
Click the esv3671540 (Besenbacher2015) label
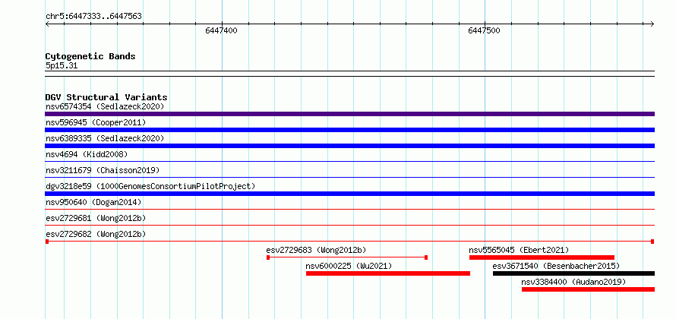coord(556,266)
